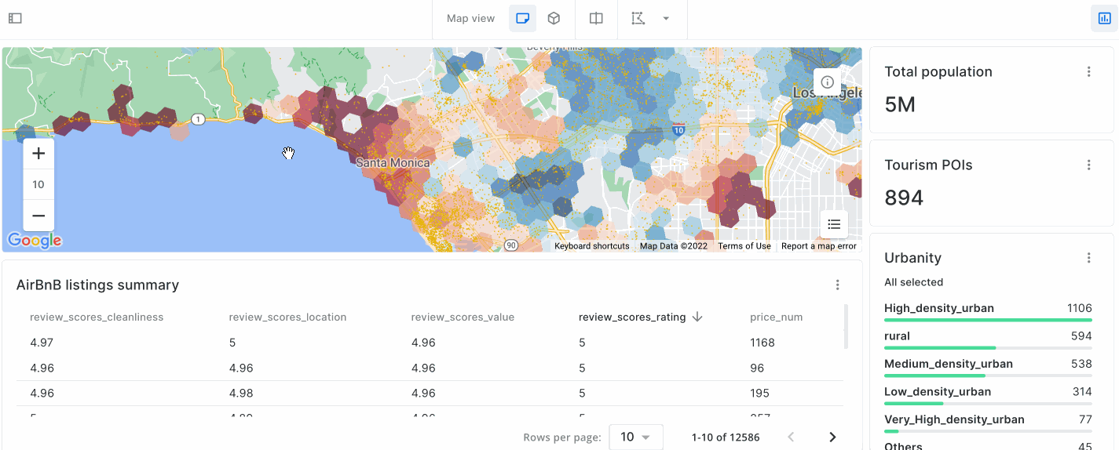Screen dimensions: 1119x450
Task: Open the map legend list icon
Action: [834, 224]
